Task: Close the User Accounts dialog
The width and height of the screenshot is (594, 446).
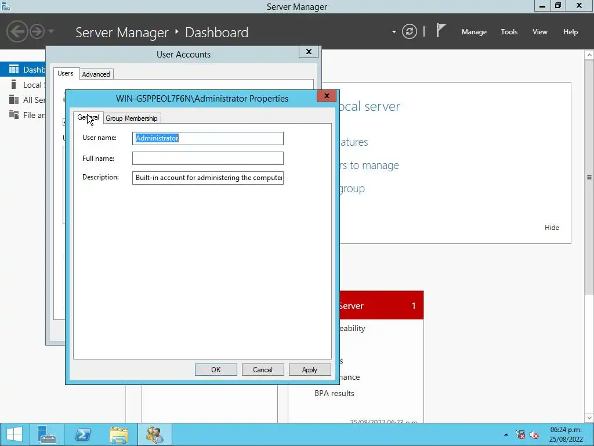Action: point(309,52)
